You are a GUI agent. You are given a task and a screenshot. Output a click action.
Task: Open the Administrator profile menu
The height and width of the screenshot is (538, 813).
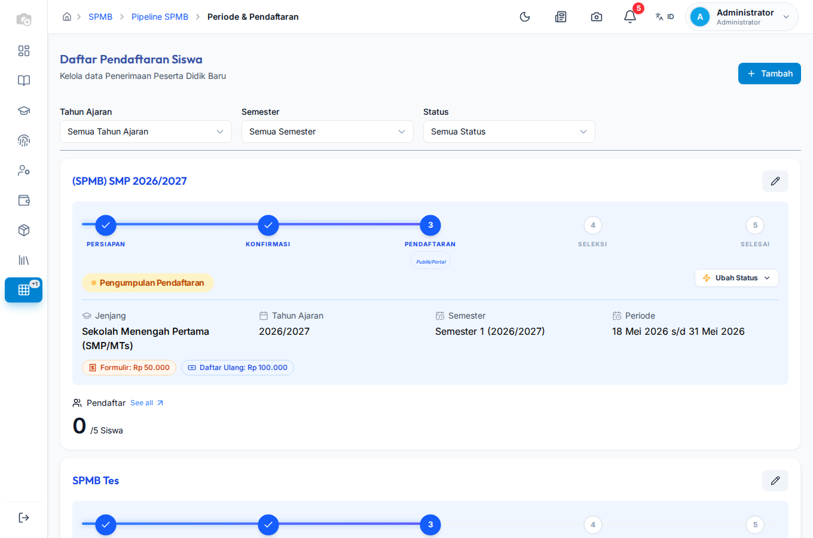pyautogui.click(x=741, y=17)
